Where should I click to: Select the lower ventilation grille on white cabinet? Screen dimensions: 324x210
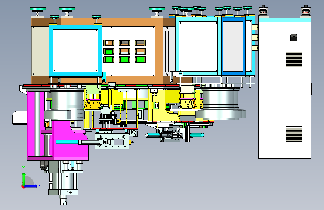pyautogui.click(x=294, y=135)
